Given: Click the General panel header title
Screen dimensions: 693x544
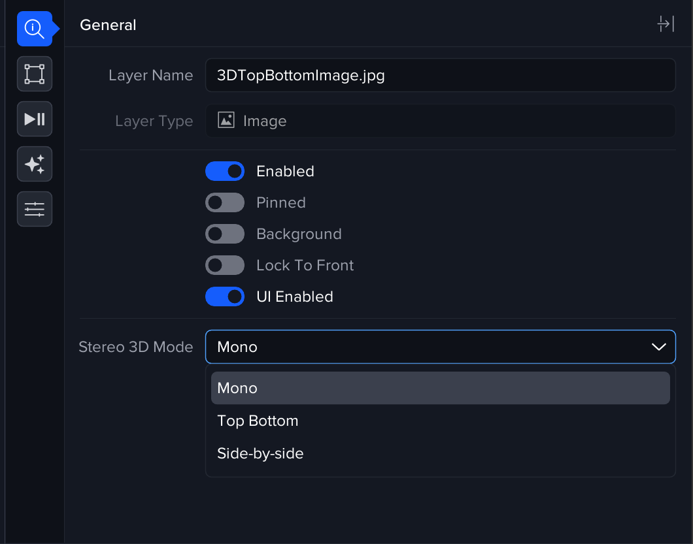Looking at the screenshot, I should coord(108,25).
